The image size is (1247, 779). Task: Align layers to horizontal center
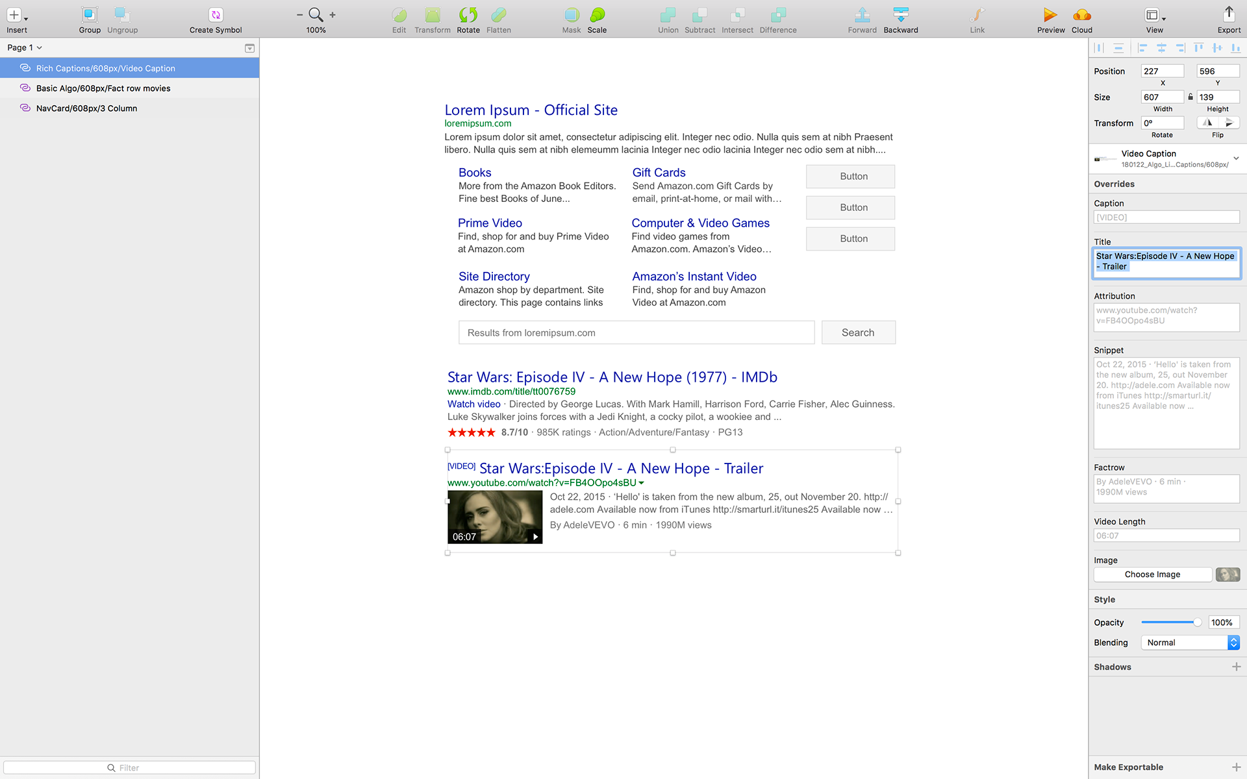click(x=1161, y=47)
